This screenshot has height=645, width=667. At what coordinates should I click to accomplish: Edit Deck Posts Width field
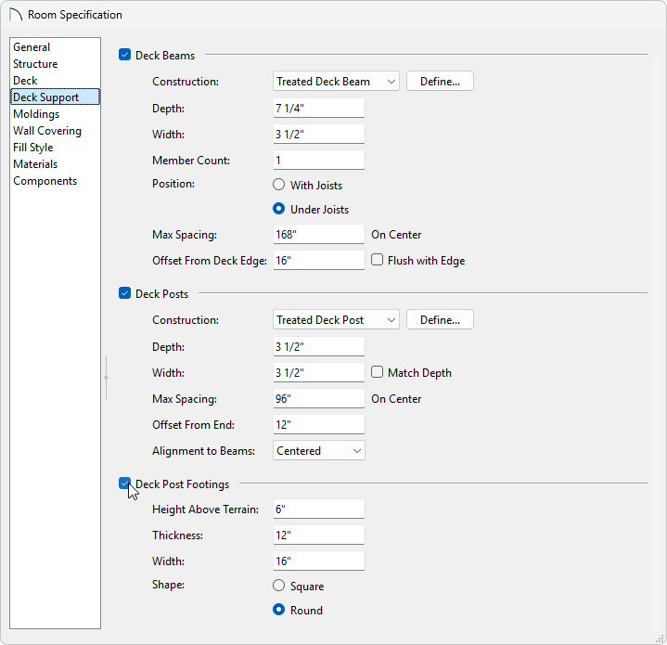click(319, 373)
